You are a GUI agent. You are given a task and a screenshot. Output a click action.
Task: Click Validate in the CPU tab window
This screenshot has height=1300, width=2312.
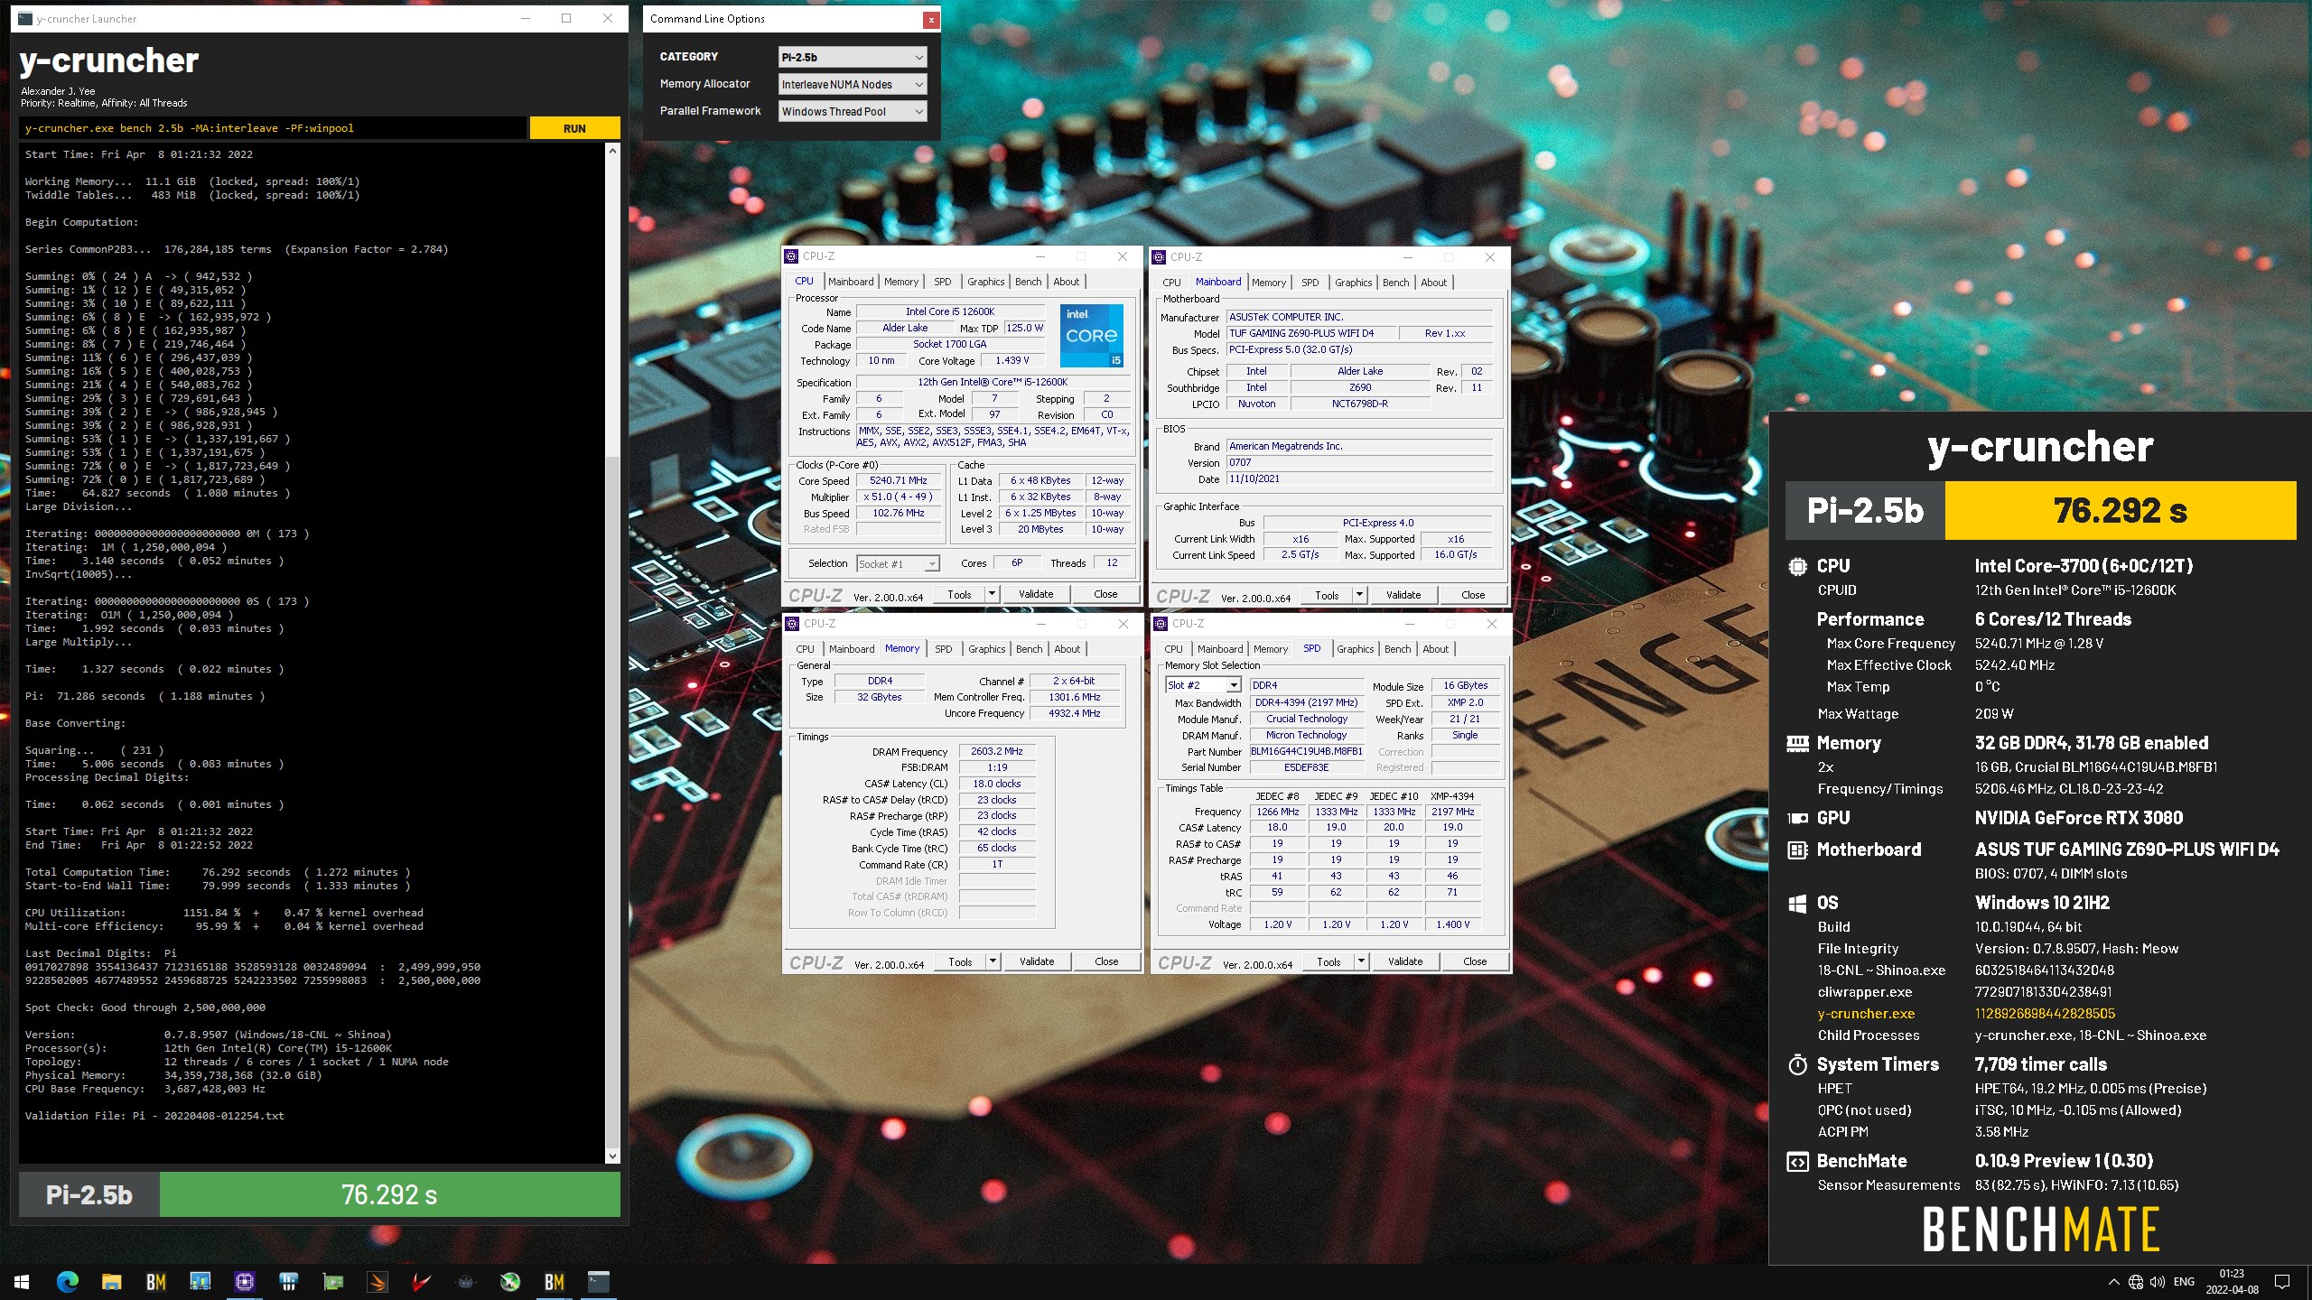pyautogui.click(x=1036, y=594)
